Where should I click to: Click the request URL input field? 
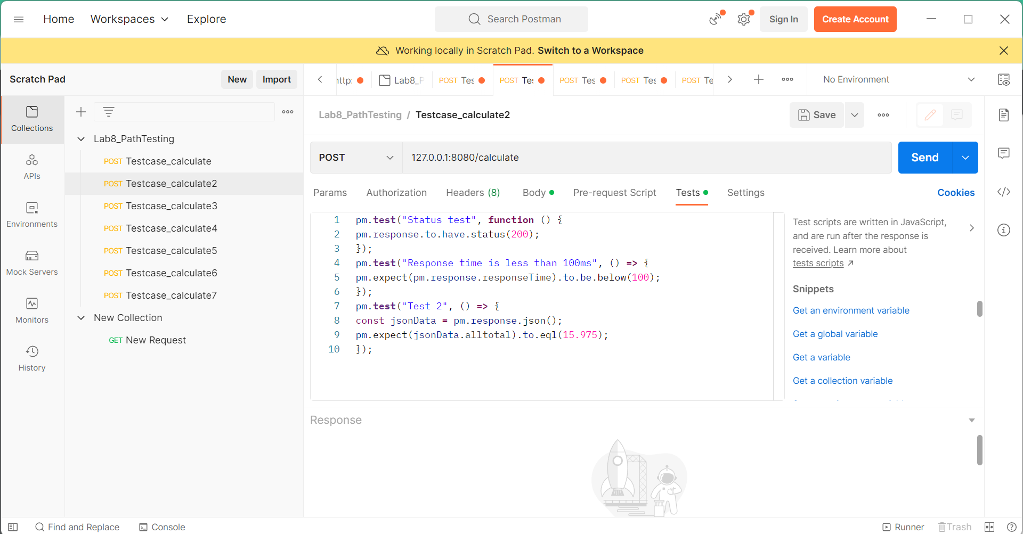point(645,158)
